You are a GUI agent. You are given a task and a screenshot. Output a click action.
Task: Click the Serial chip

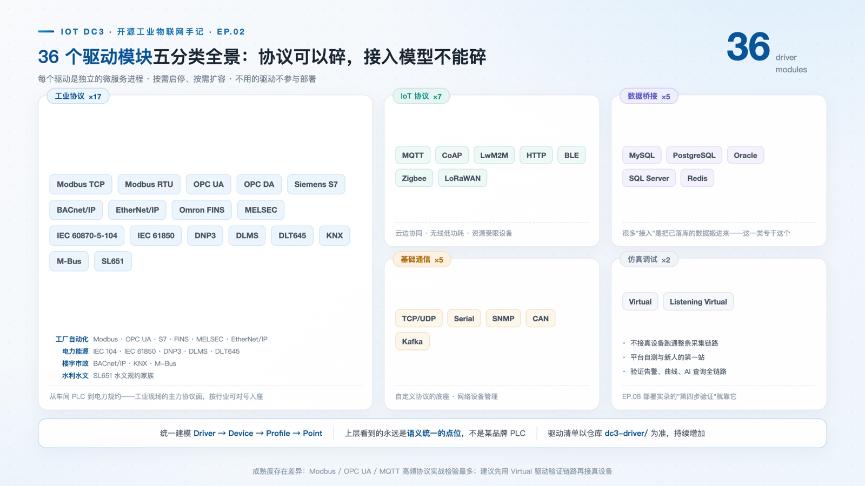click(x=464, y=319)
